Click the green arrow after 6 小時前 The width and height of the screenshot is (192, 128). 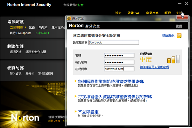49,33
